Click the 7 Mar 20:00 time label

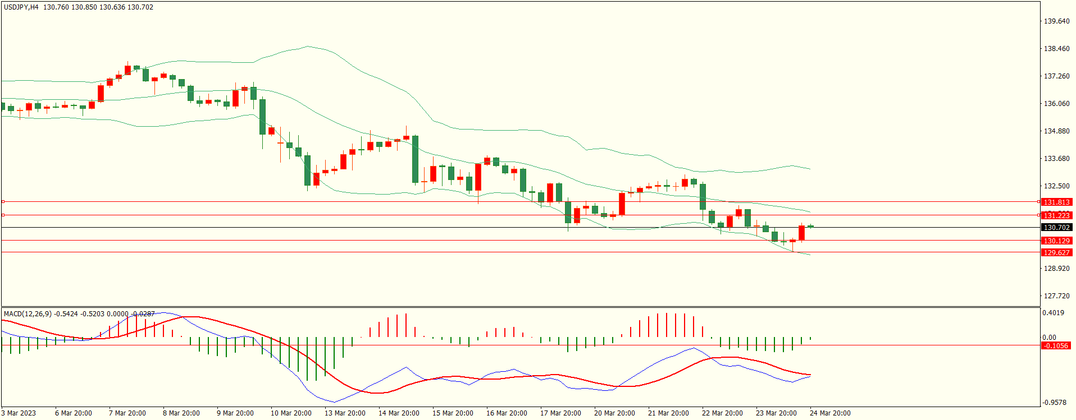tap(127, 413)
